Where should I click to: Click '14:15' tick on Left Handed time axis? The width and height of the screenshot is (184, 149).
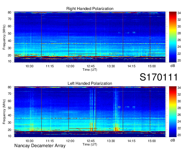(132, 141)
